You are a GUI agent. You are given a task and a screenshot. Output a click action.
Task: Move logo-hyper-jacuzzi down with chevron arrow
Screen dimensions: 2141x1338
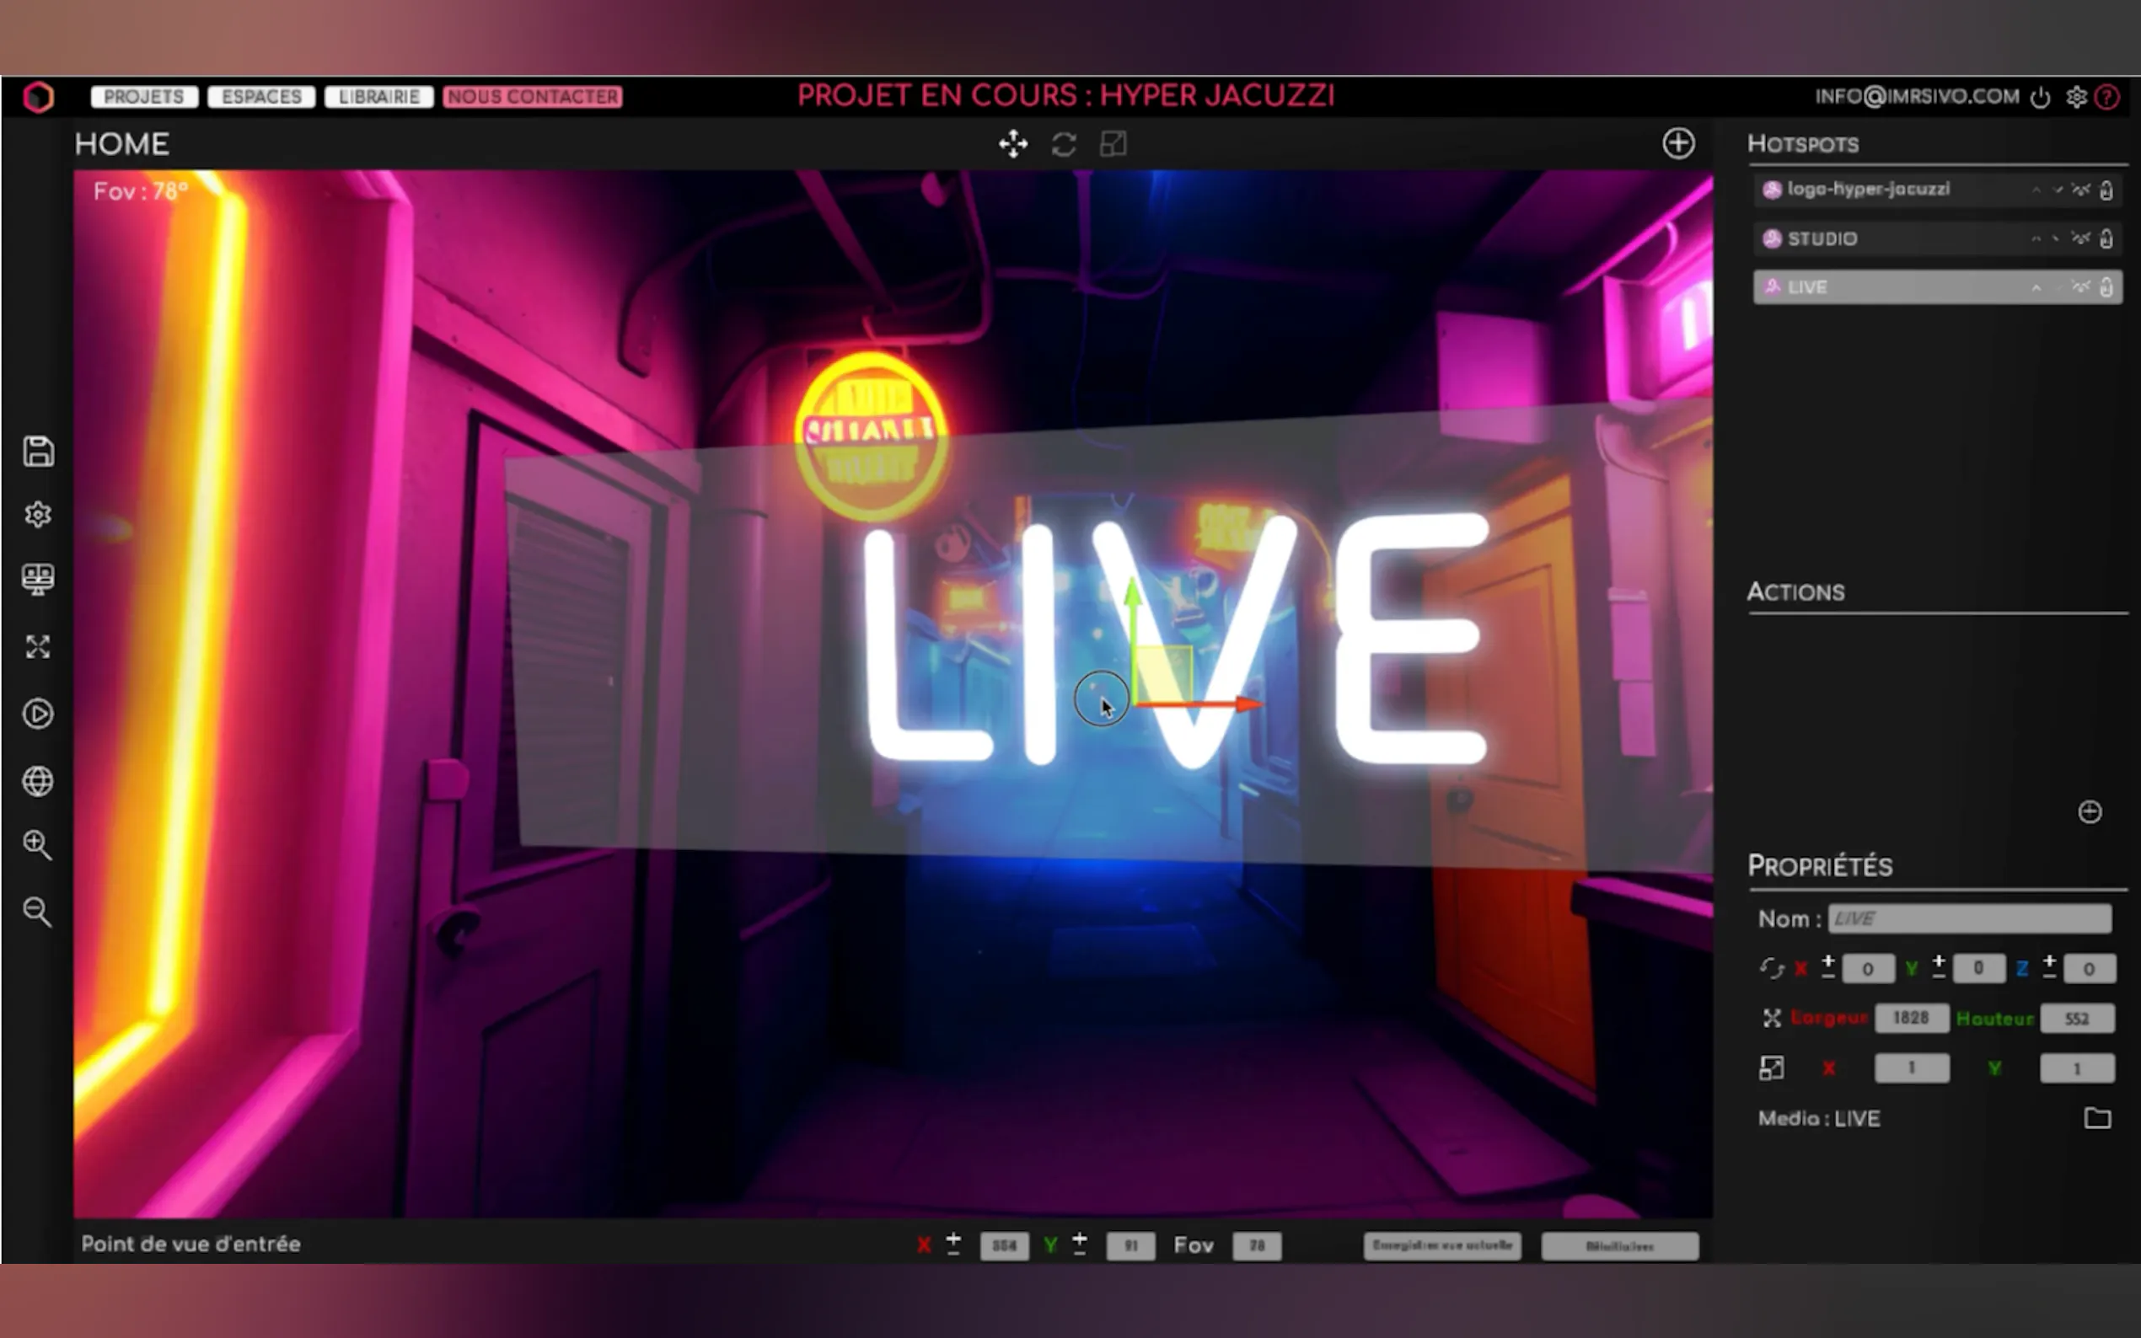pos(2058,190)
